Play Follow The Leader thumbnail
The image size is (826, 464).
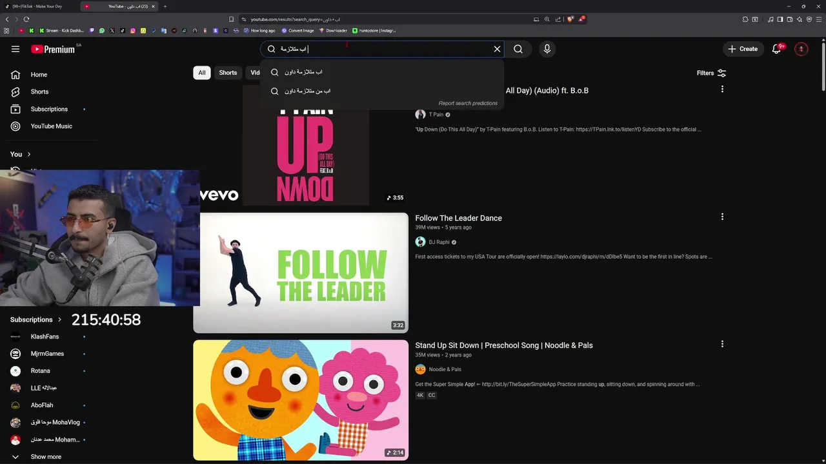pyautogui.click(x=301, y=273)
